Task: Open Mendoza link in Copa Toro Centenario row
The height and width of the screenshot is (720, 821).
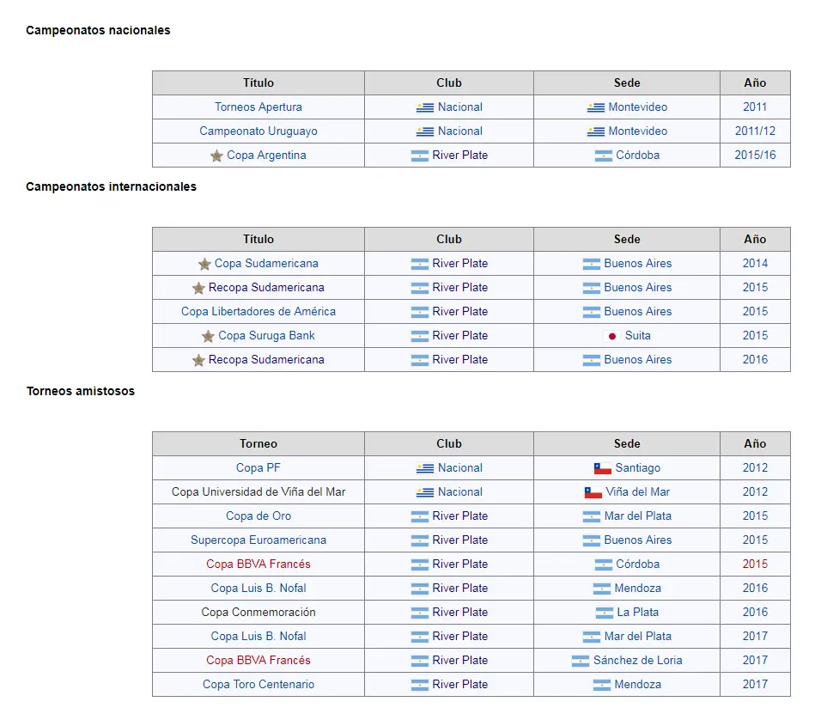Action: pyautogui.click(x=638, y=685)
